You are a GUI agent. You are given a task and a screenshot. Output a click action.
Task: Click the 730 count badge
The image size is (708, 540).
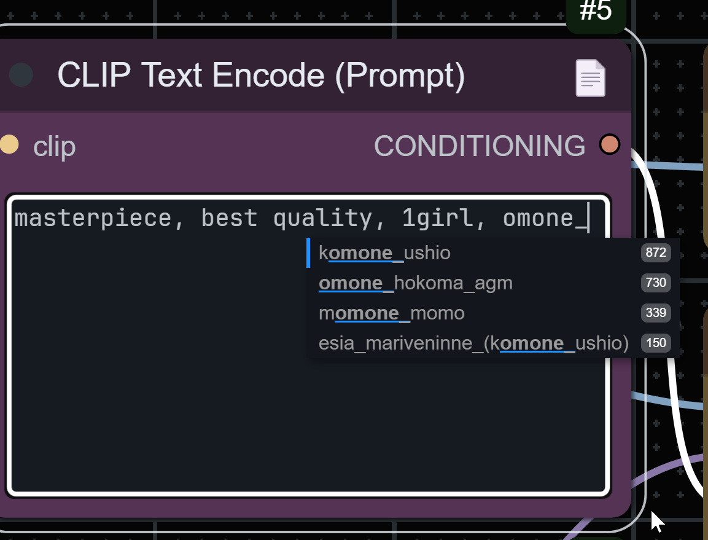click(656, 283)
